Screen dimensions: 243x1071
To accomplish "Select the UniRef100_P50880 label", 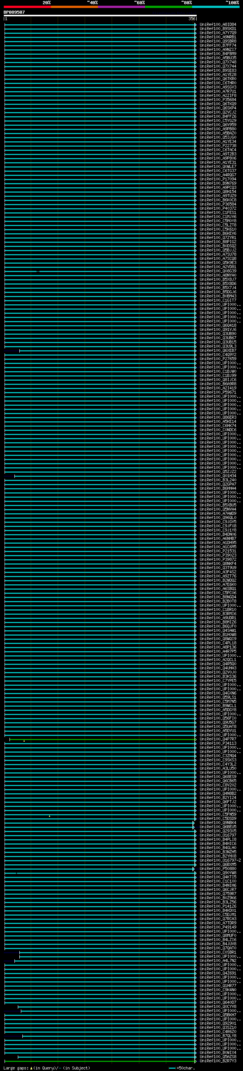I will pos(218,869).
